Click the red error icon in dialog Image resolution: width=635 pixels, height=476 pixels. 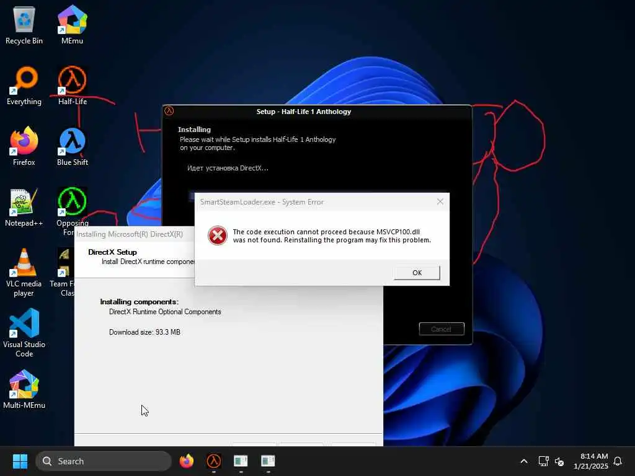coord(218,236)
